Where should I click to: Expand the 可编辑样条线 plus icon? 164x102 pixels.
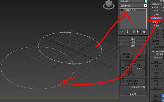pos(122,10)
